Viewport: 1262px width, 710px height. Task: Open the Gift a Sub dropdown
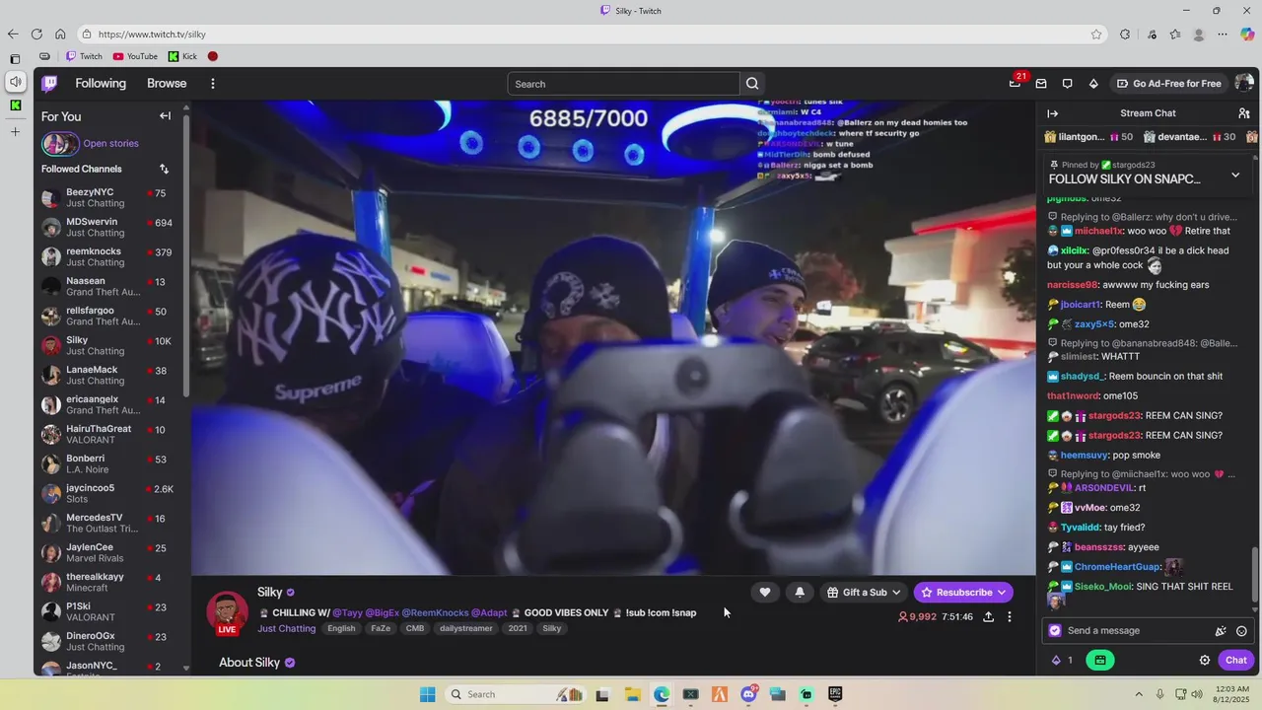point(864,593)
